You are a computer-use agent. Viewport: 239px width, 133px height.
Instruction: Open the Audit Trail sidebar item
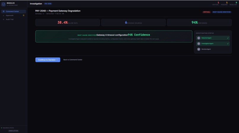pyautogui.click(x=13, y=19)
